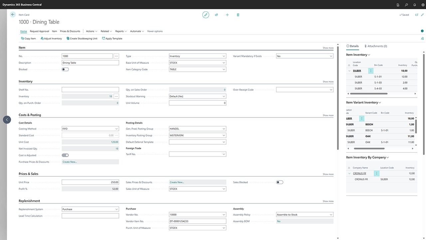426x240 pixels.
Task: Open the Stockout Warning dropdown
Action: pos(224,96)
